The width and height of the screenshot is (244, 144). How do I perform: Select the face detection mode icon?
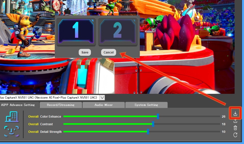click(11, 131)
